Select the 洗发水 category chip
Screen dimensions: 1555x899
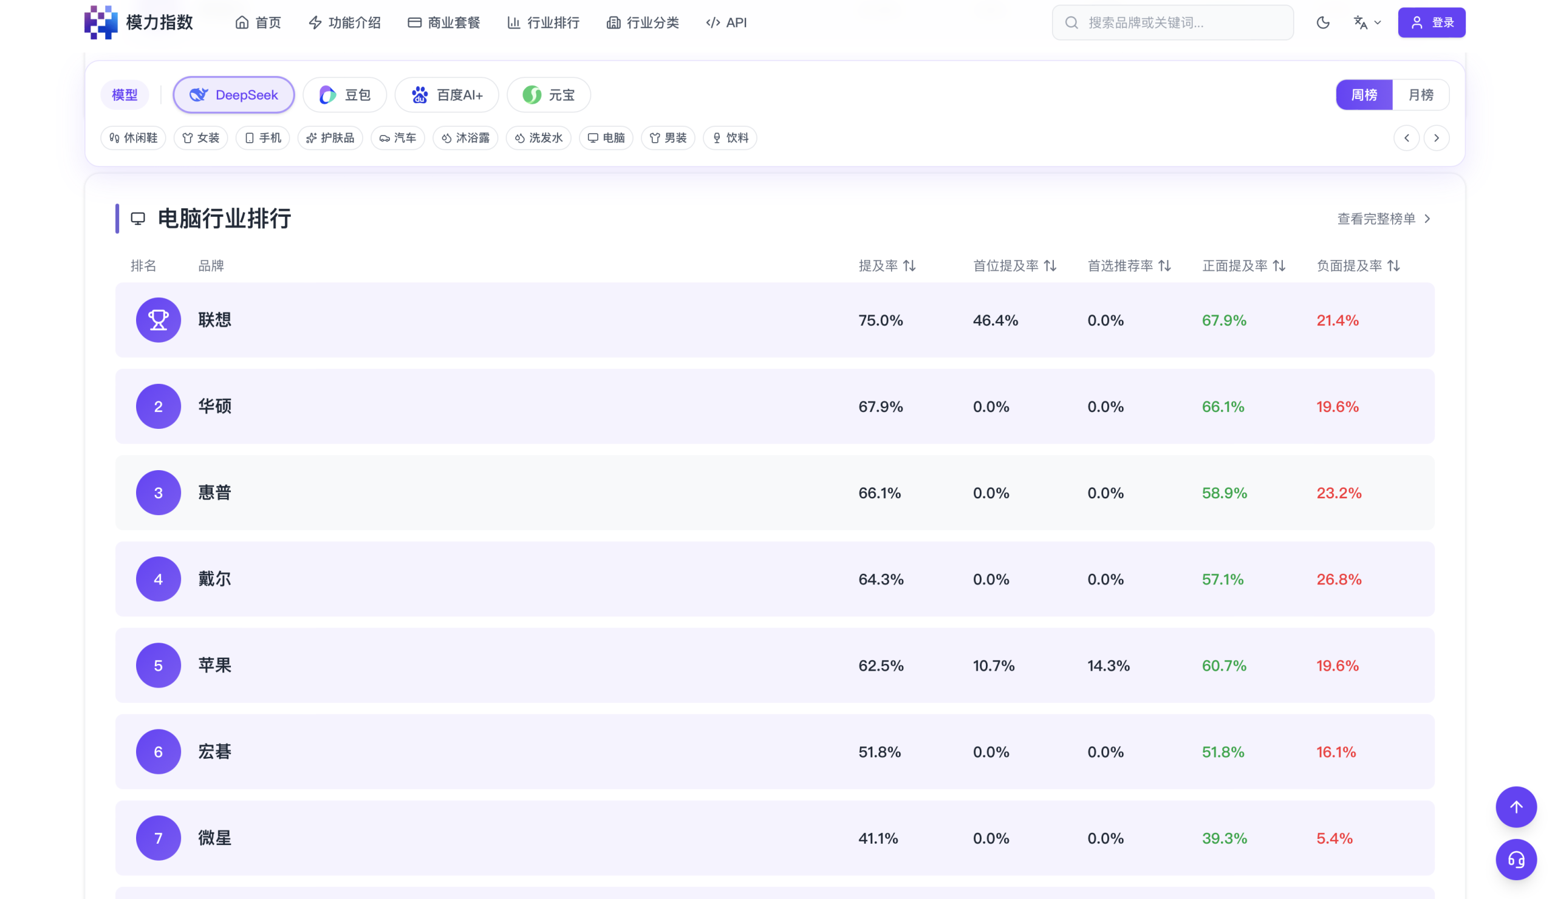pos(539,138)
